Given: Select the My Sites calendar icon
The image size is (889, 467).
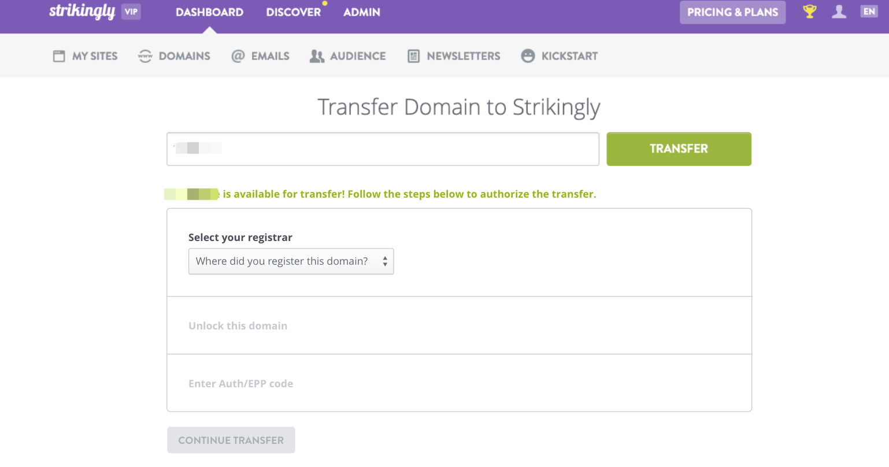Looking at the screenshot, I should (x=59, y=55).
